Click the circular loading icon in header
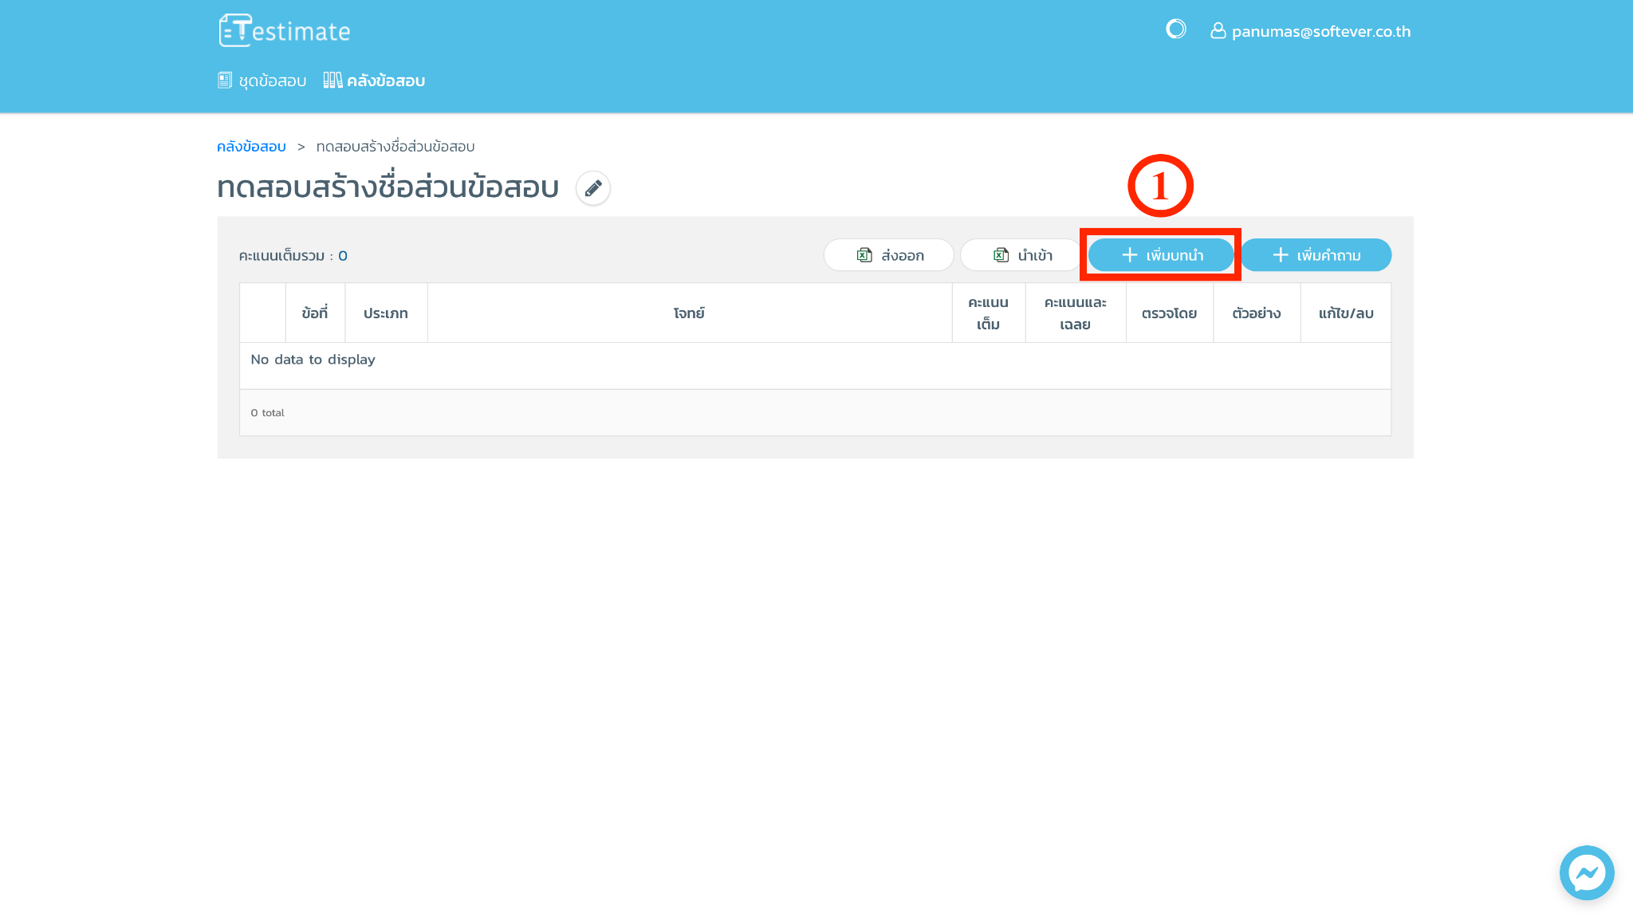 [x=1175, y=30]
